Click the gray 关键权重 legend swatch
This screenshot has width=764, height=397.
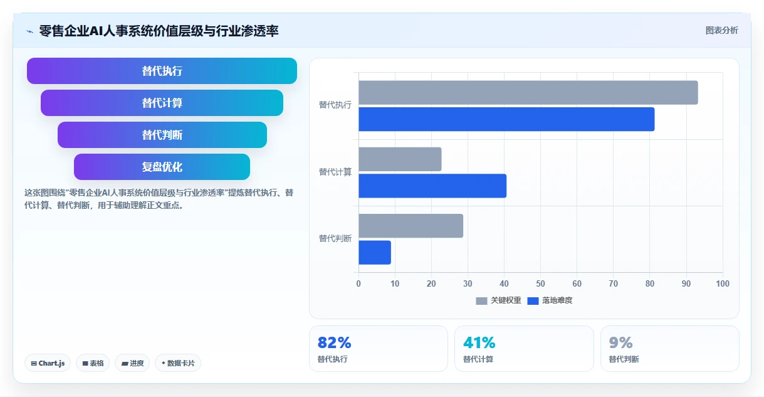point(481,301)
